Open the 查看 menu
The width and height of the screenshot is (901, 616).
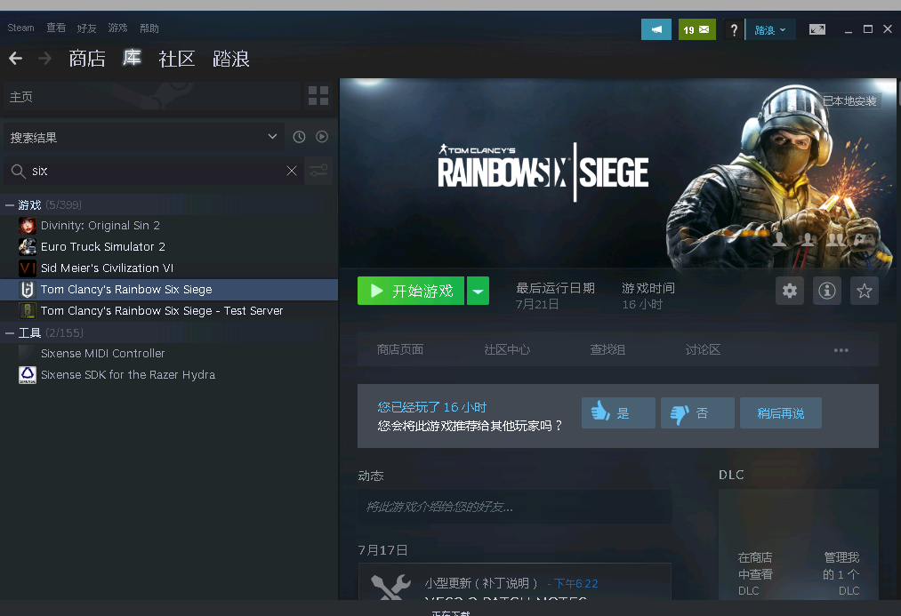click(x=56, y=28)
